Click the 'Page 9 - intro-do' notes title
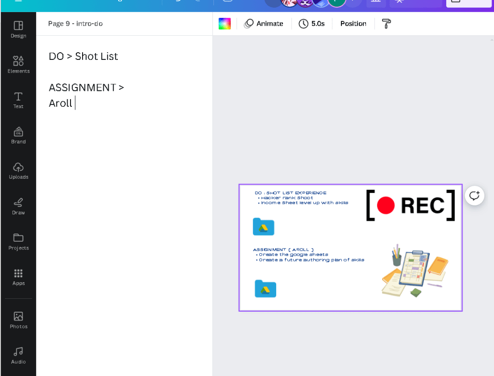 (x=75, y=24)
